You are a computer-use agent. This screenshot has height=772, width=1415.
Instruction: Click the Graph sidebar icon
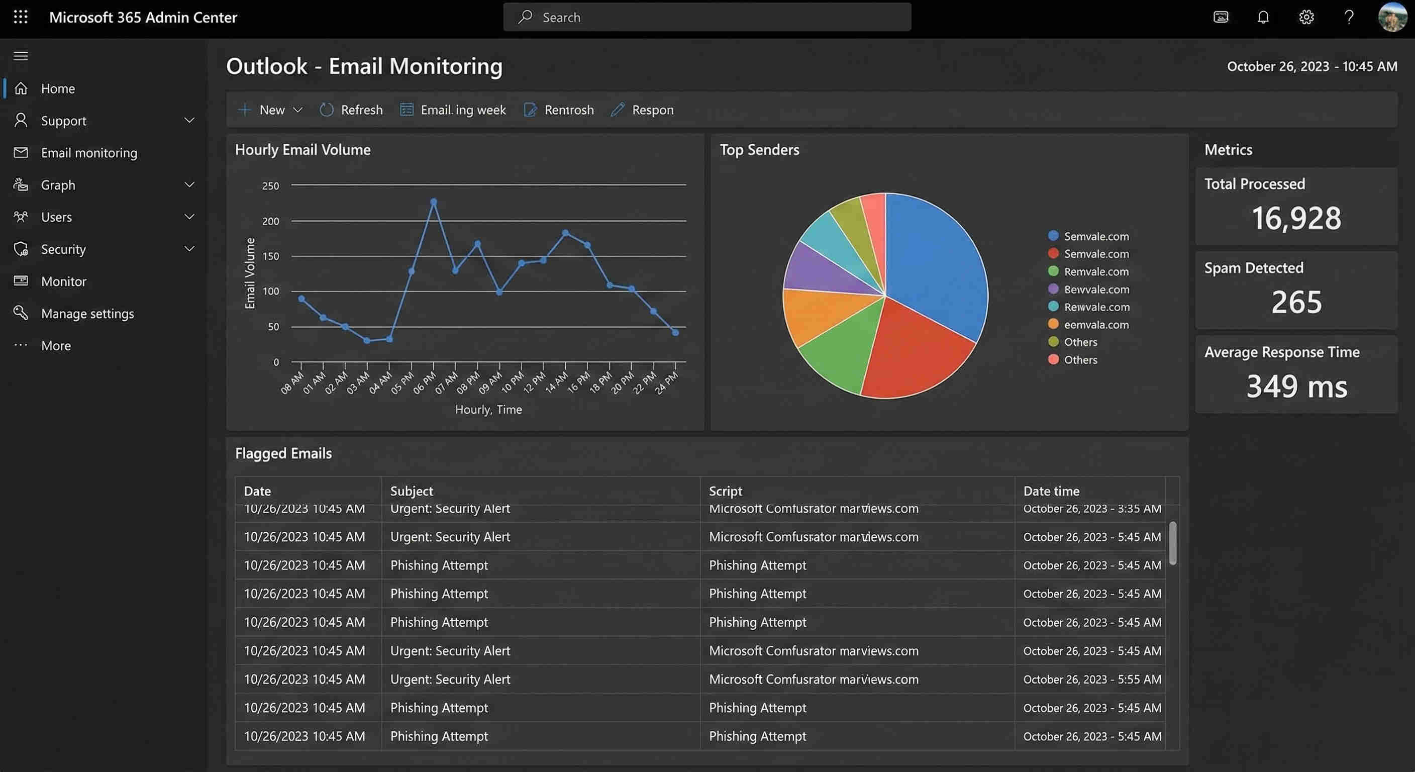tap(21, 184)
